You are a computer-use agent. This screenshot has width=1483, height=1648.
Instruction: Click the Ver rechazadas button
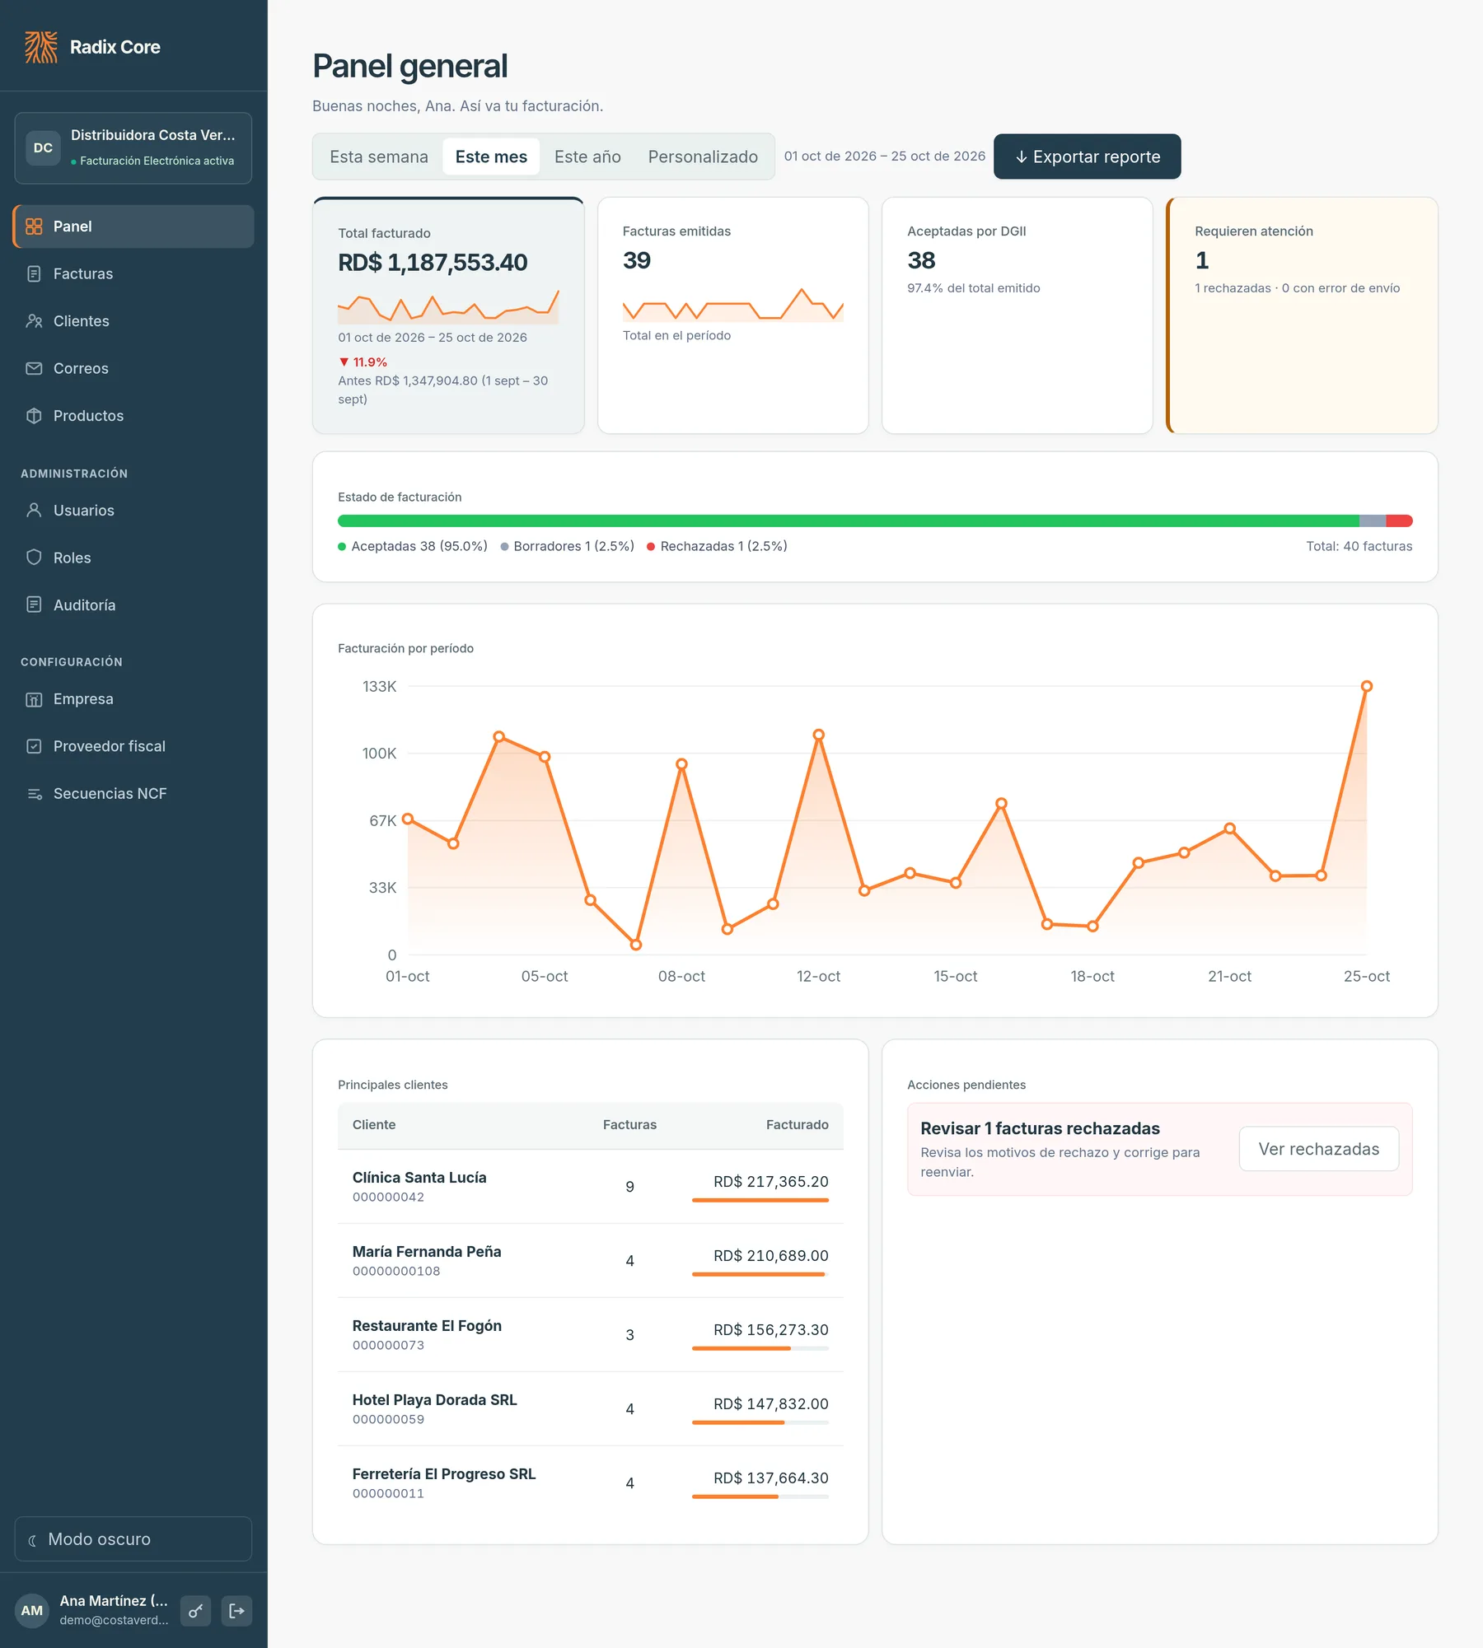1319,1149
